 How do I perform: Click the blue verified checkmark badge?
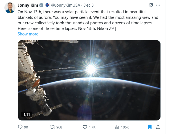pyautogui.click(x=41, y=5)
